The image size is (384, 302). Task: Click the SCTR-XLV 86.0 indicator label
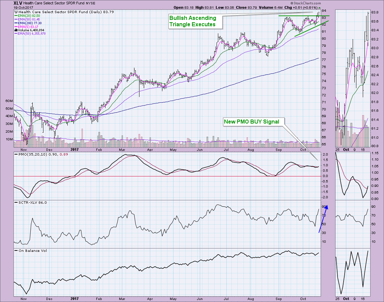(x=31, y=202)
